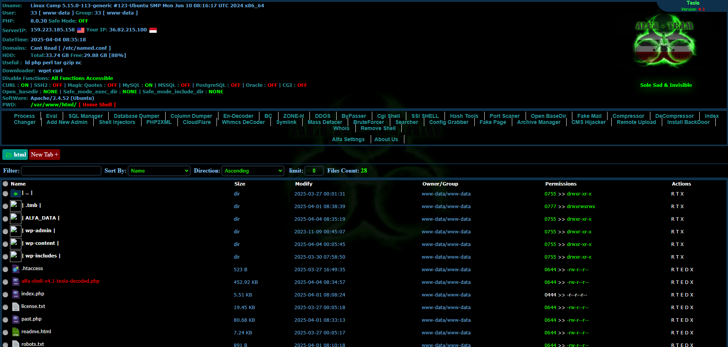Click the PHP file icon beside index.php
728x347 pixels.
(x=16, y=294)
